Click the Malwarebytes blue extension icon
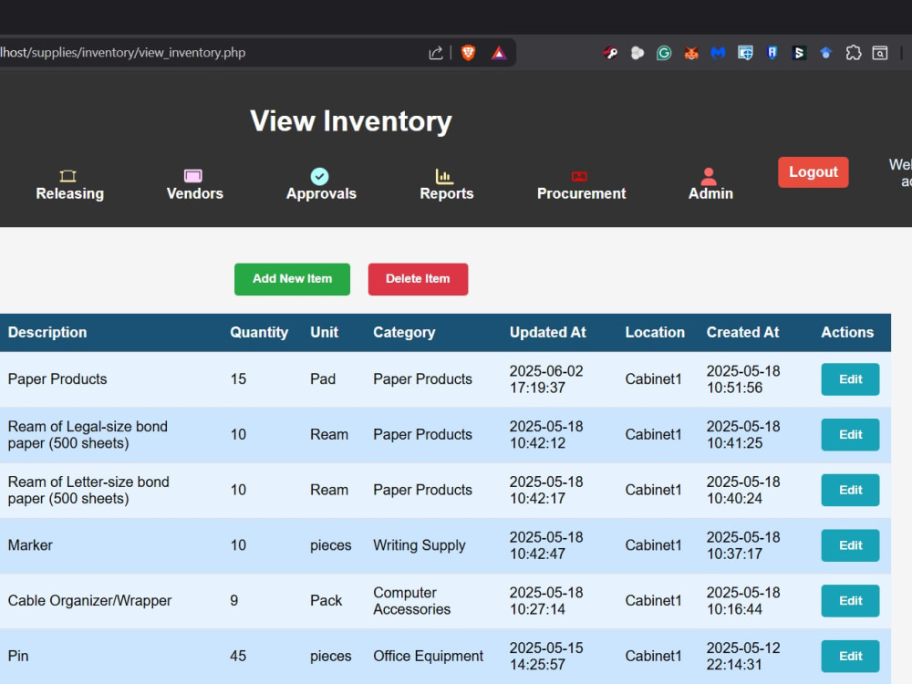Image resolution: width=912 pixels, height=684 pixels. pos(719,53)
